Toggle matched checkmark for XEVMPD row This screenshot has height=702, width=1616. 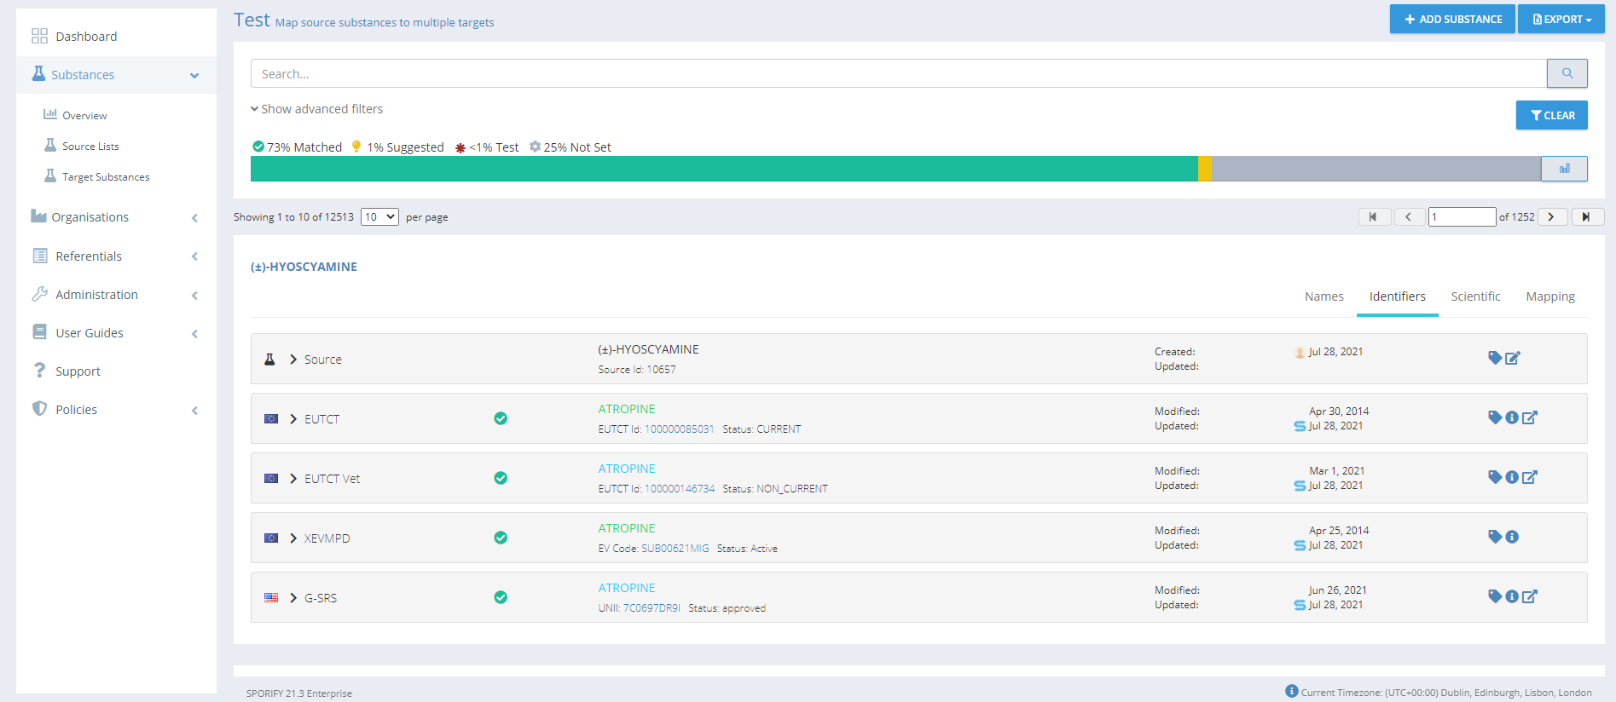[x=501, y=538]
